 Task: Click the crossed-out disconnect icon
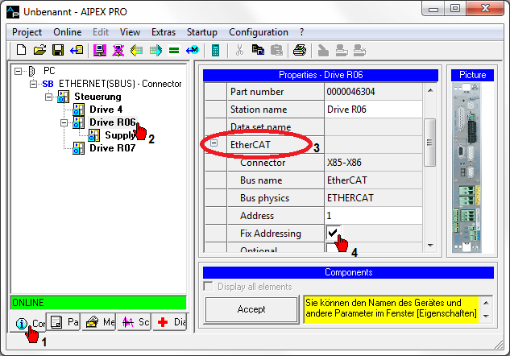[x=118, y=51]
